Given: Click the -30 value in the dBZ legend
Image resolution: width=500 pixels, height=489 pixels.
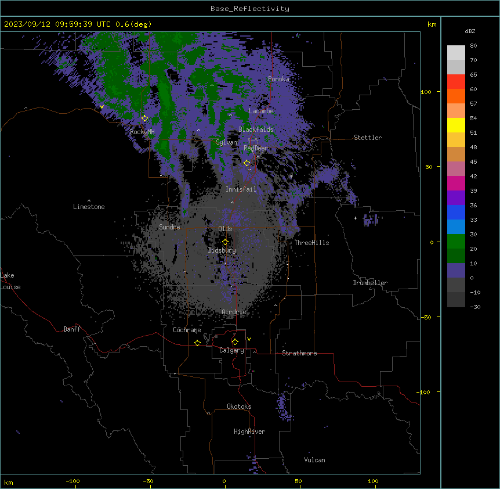Looking at the screenshot, I should [475, 307].
